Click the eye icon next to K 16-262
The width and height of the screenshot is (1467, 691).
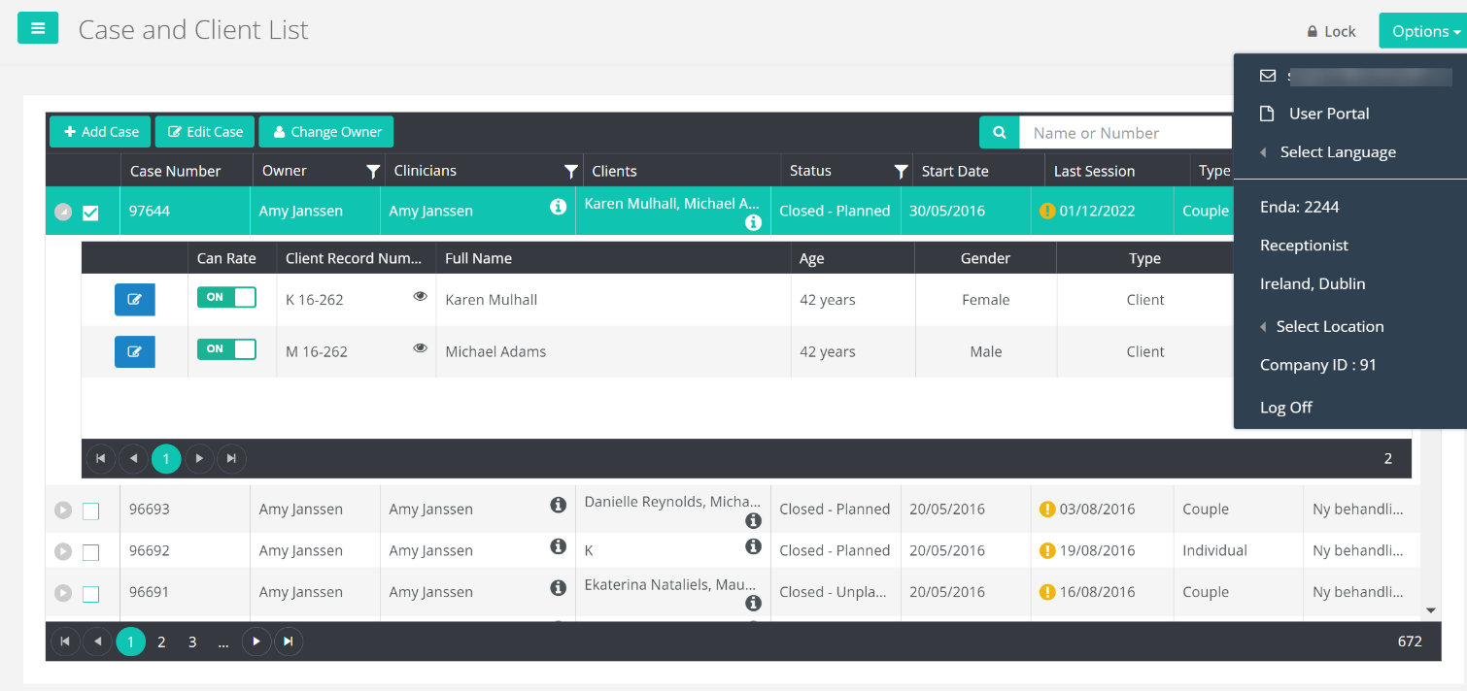coord(420,296)
